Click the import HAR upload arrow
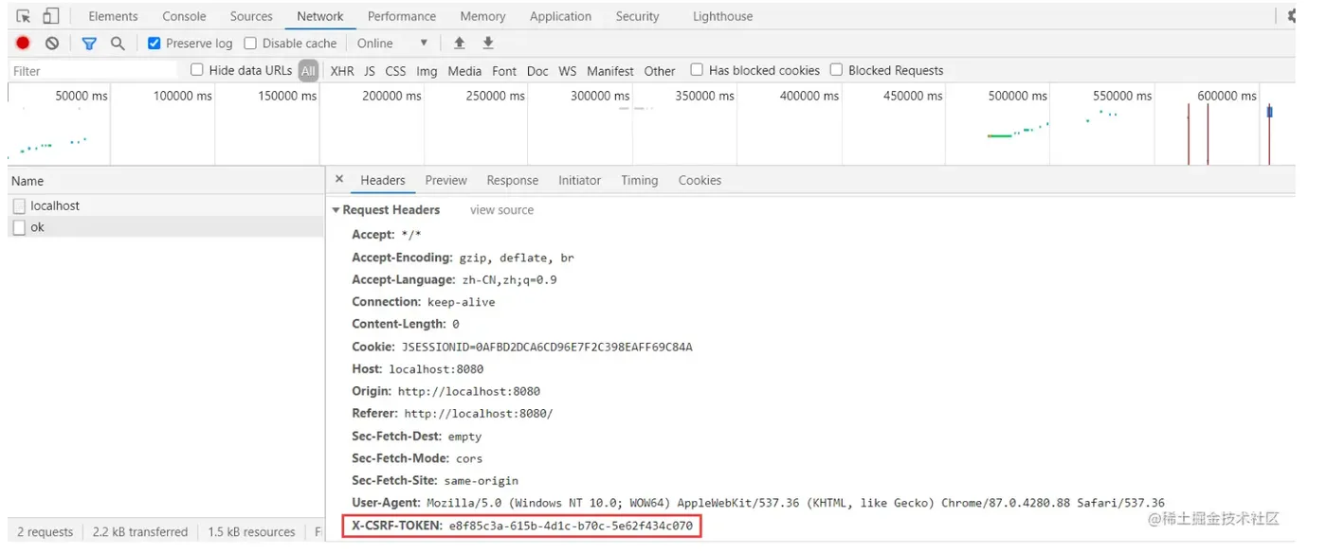The height and width of the screenshot is (553, 1327). point(460,44)
